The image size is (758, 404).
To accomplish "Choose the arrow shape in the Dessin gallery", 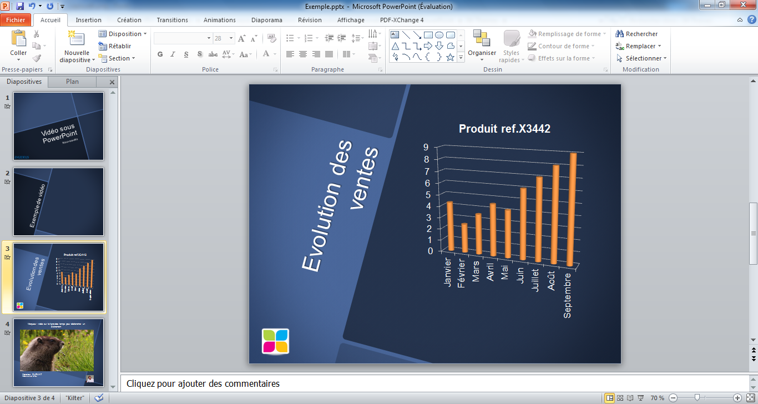I will 428,46.
